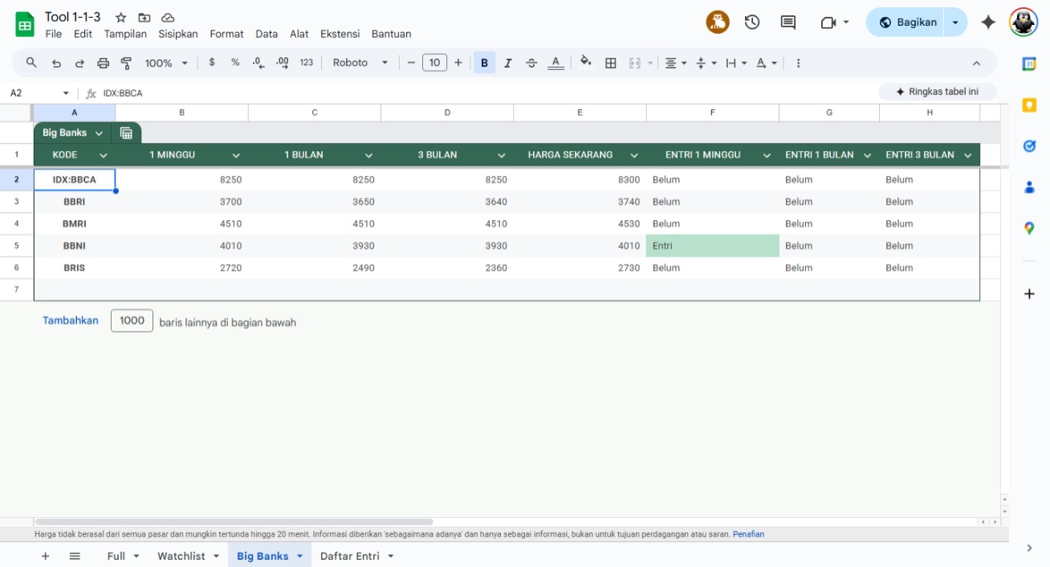Open the all sheets list icon
1050x567 pixels.
click(75, 556)
